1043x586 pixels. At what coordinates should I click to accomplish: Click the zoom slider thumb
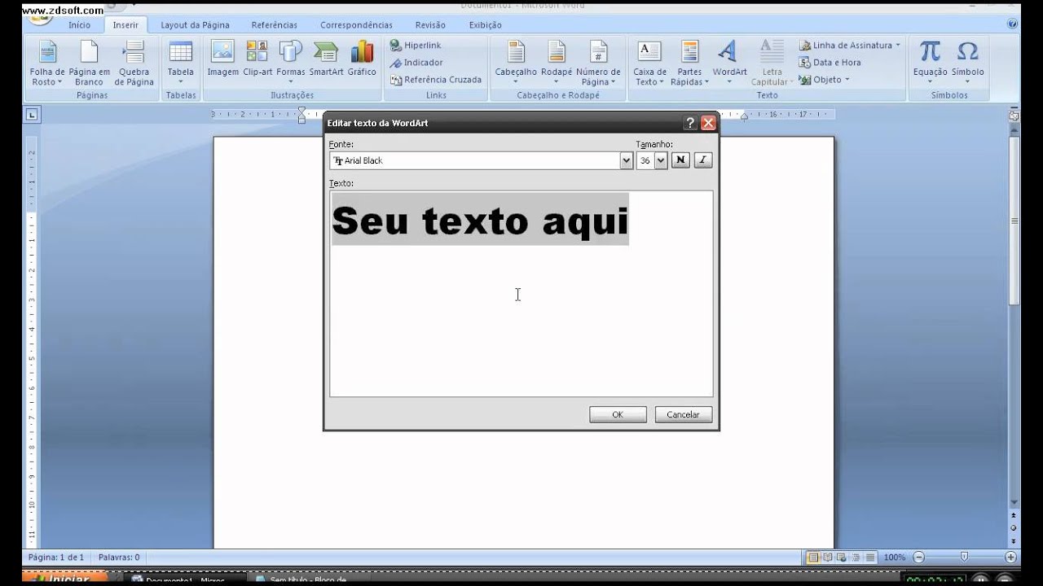964,558
